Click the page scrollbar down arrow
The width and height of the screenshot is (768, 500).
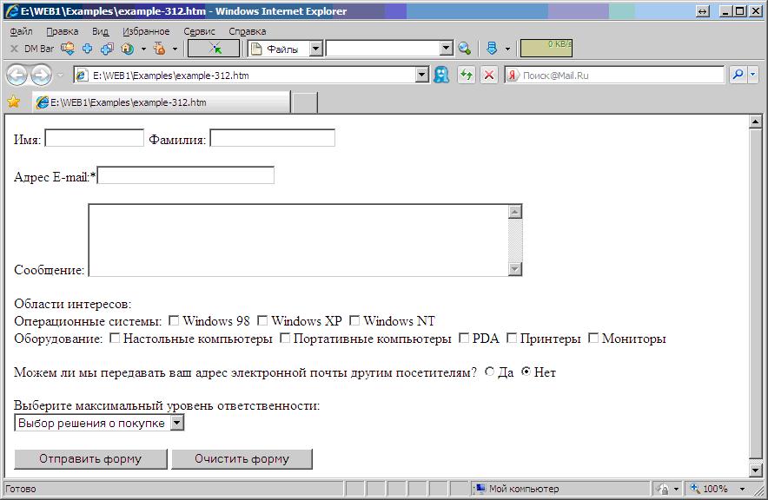(756, 470)
